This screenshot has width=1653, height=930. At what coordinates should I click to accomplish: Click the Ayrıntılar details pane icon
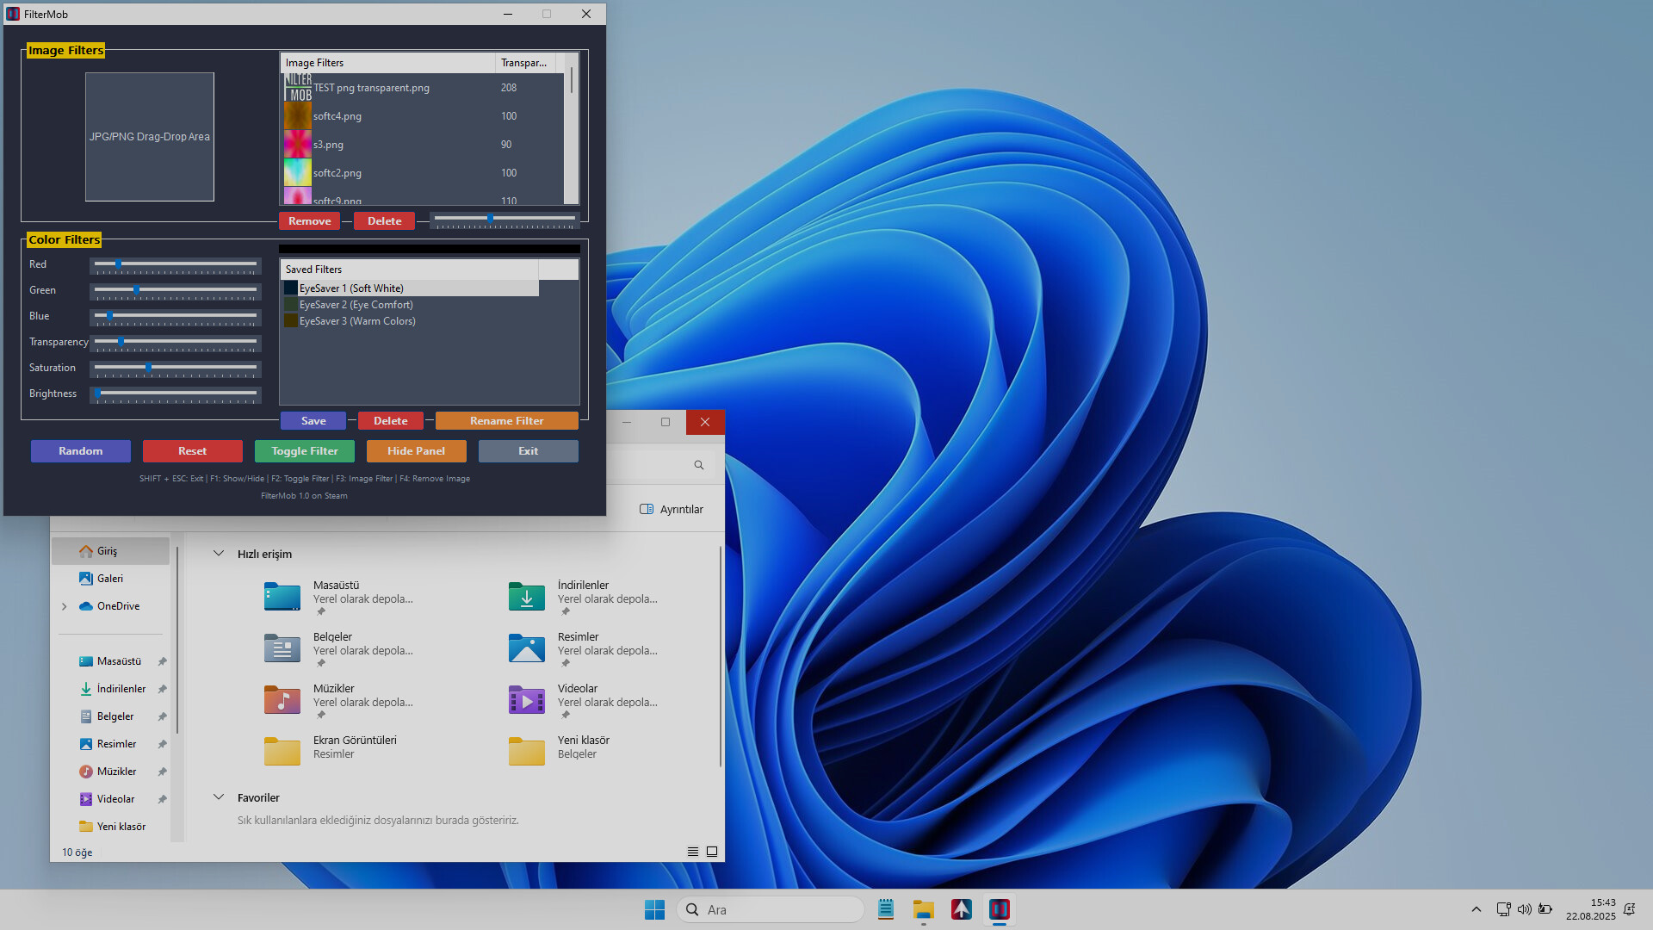point(646,508)
